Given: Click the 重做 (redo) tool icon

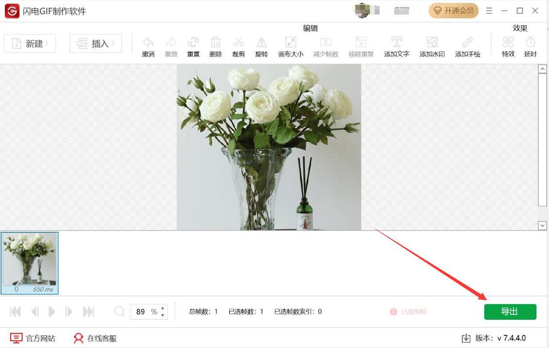Looking at the screenshot, I should point(171,42).
